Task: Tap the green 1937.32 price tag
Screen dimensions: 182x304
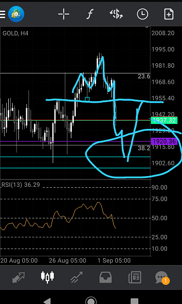Action: click(164, 121)
